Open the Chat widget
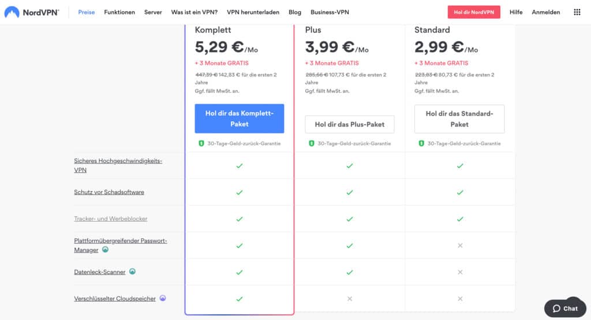The image size is (591, 320). (x=565, y=308)
